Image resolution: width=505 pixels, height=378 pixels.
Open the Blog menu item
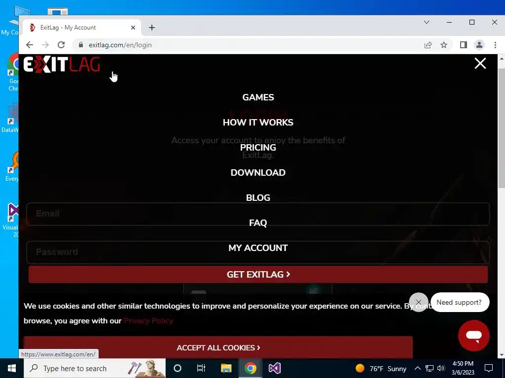[x=258, y=198]
